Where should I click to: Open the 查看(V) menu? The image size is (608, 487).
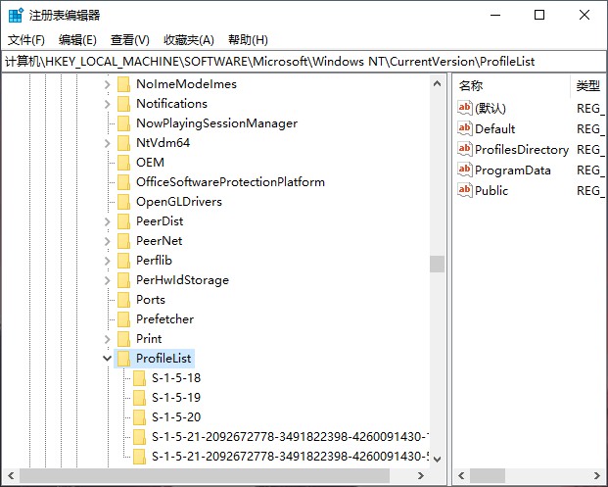point(130,39)
